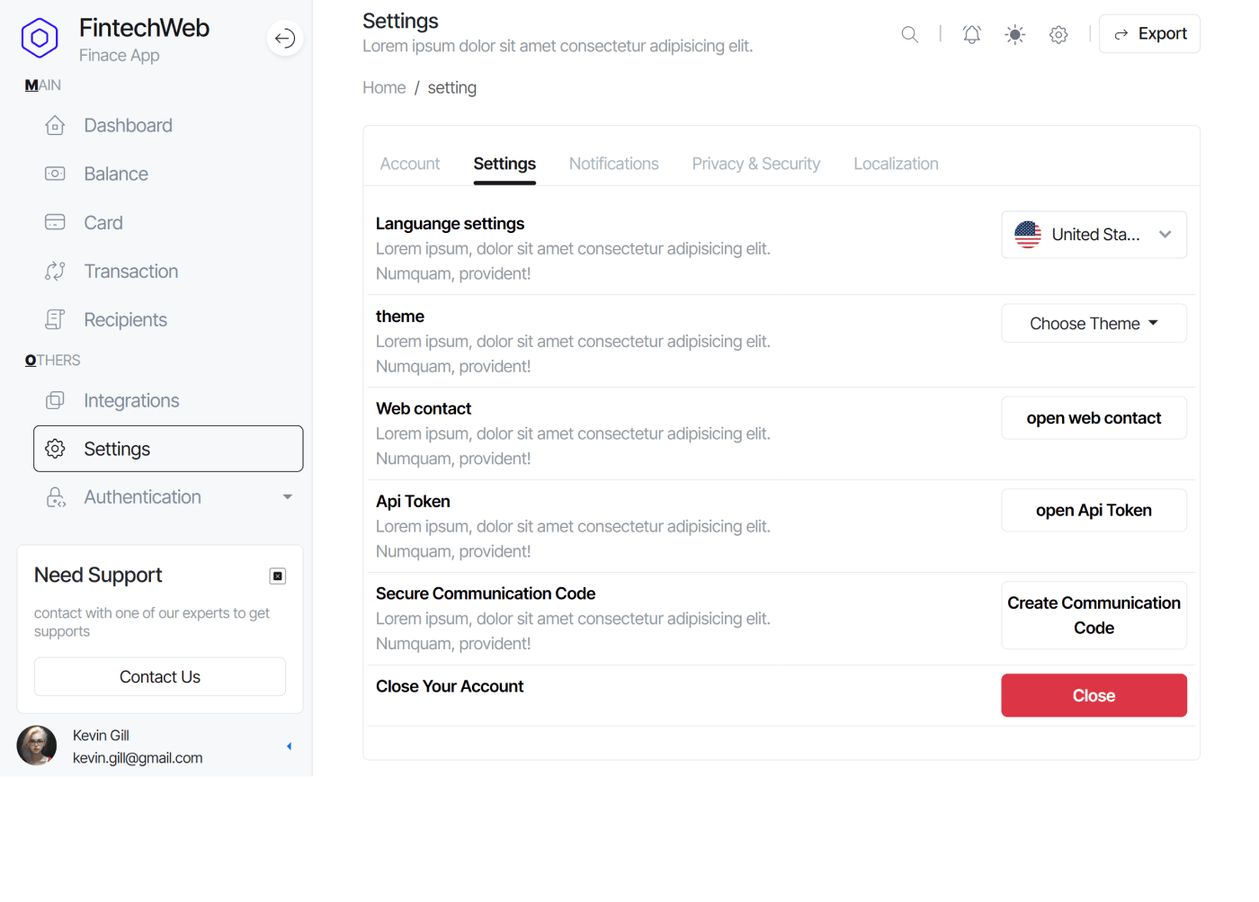
Task: Click the Integrations stacked squares icon
Action: click(55, 400)
